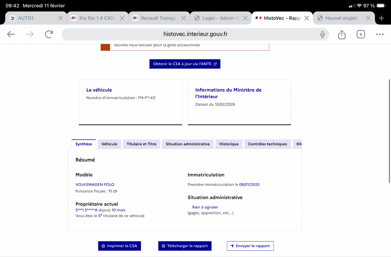The width and height of the screenshot is (391, 257).
Task: Close the Renault Twingo tab
Action: [184, 18]
